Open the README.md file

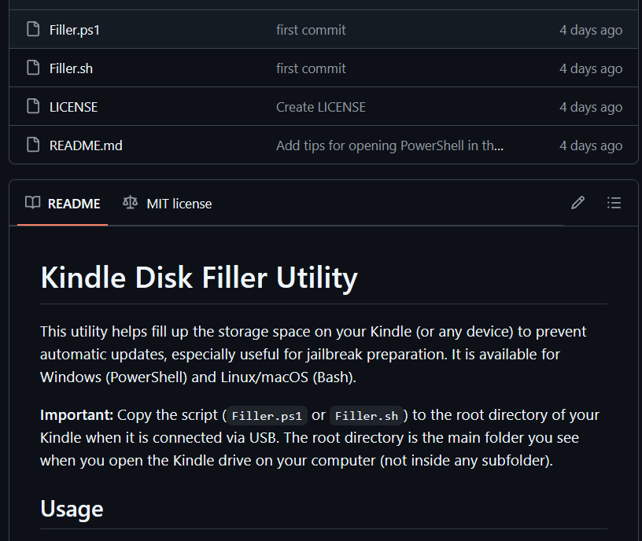[x=86, y=145]
